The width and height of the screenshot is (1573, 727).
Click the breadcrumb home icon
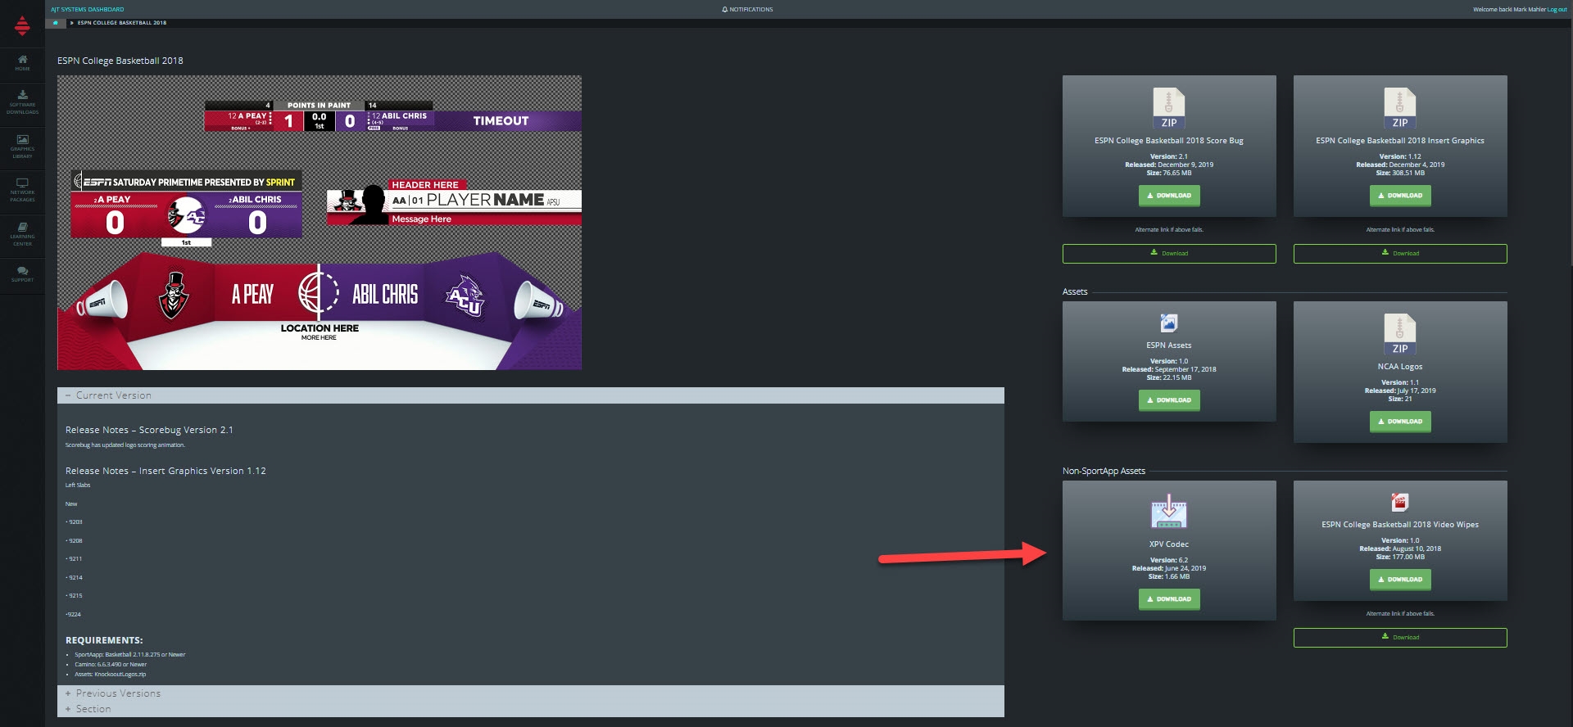pos(56,23)
